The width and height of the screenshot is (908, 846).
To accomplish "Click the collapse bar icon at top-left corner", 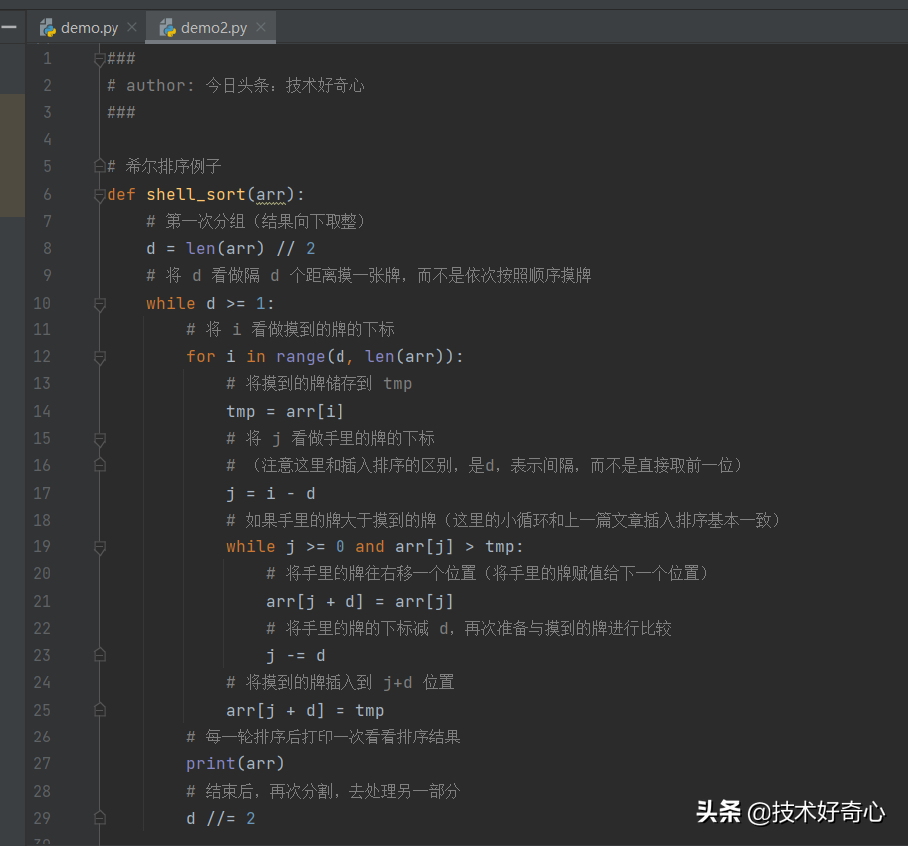I will click(11, 27).
